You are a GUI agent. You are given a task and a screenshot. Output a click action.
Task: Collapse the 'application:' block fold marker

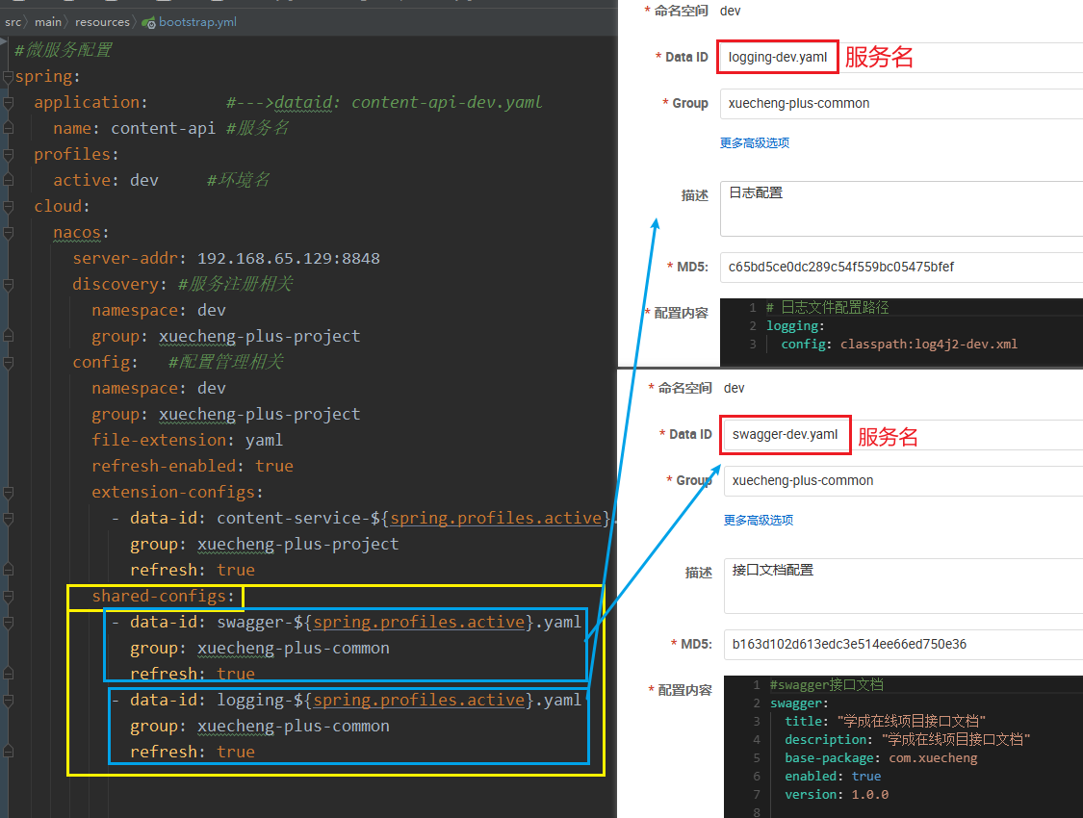tap(9, 103)
